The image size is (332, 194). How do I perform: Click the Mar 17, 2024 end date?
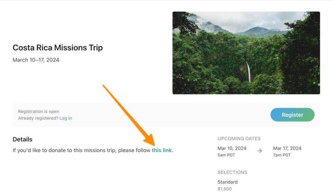[287, 148]
